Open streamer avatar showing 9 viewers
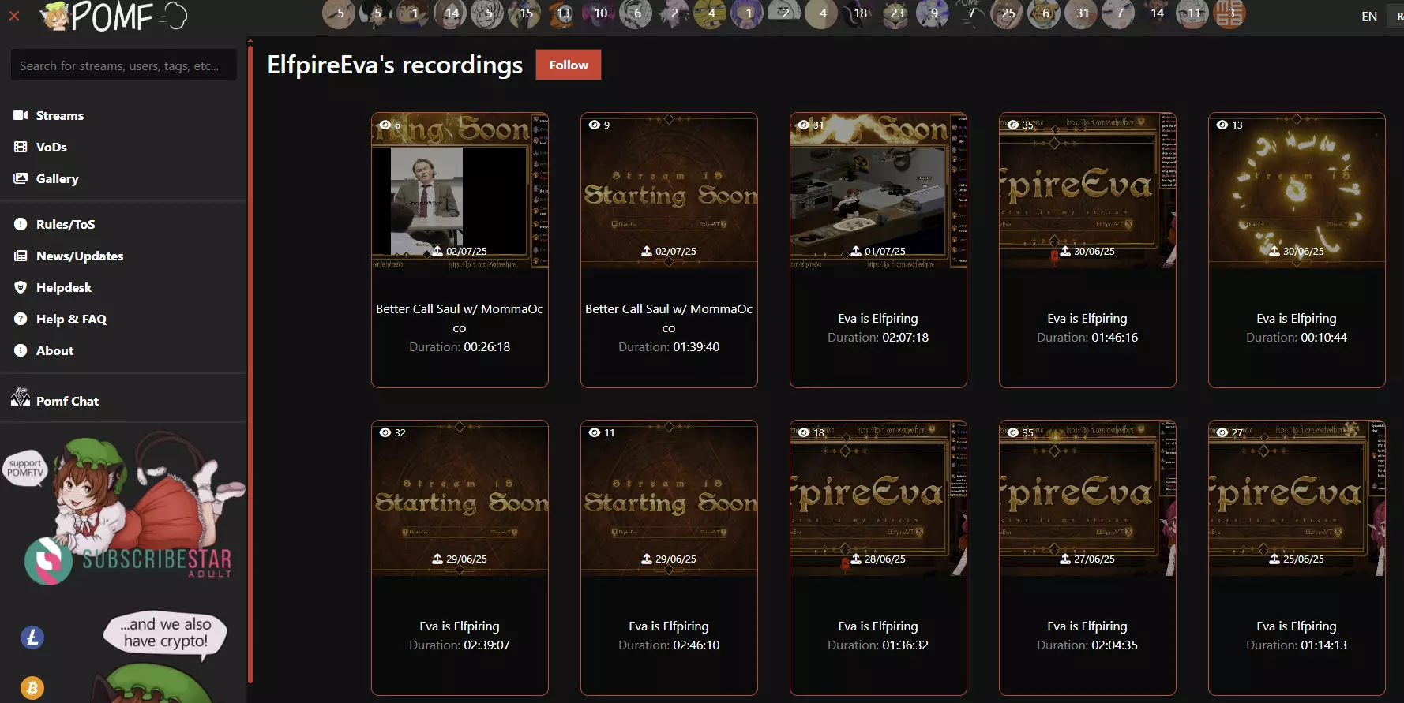The width and height of the screenshot is (1404, 703). point(933,13)
